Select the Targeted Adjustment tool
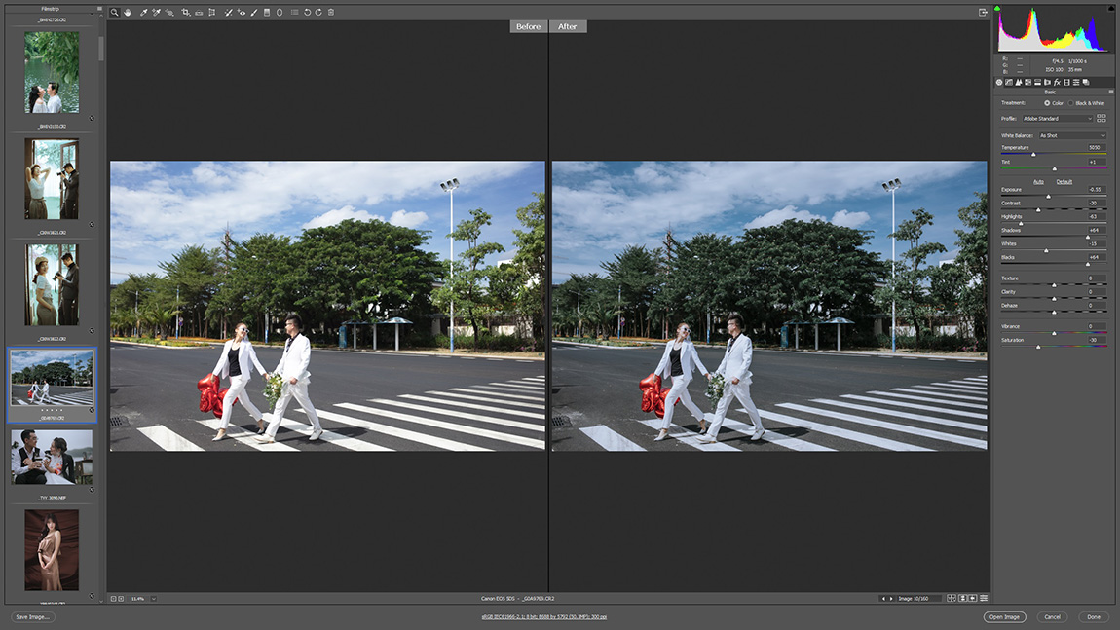Screen dimensions: 1120x630 (x=169, y=12)
